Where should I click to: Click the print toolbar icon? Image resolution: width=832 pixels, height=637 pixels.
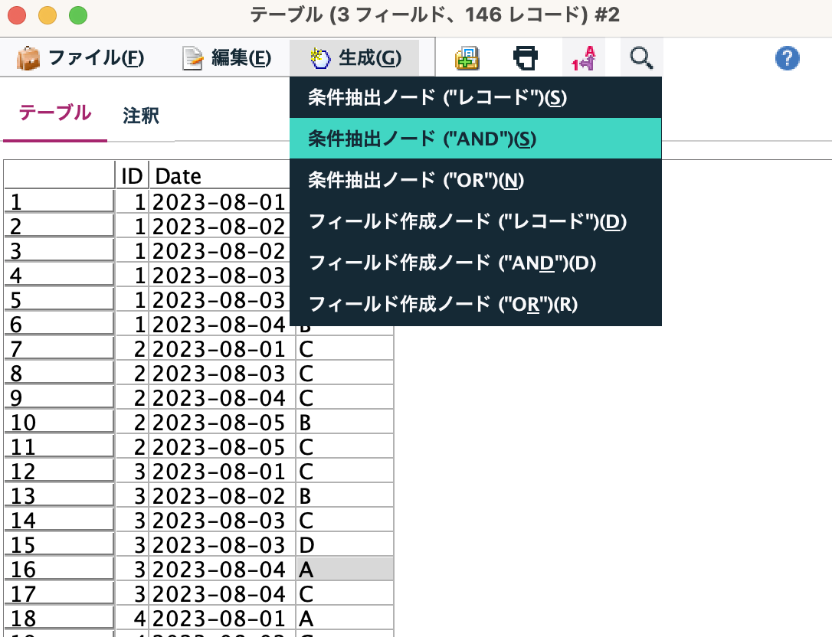pos(526,57)
